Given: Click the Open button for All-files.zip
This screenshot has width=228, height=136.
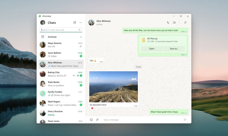Looking at the screenshot, I should pyautogui.click(x=151, y=49).
